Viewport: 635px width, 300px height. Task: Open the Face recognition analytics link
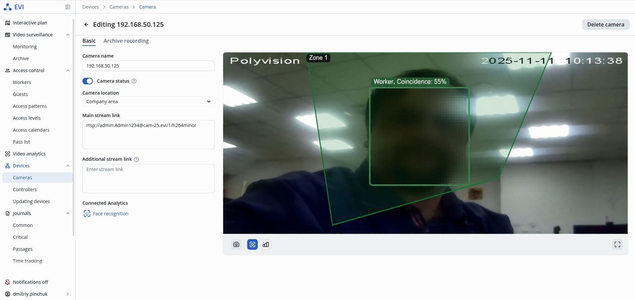point(111,214)
